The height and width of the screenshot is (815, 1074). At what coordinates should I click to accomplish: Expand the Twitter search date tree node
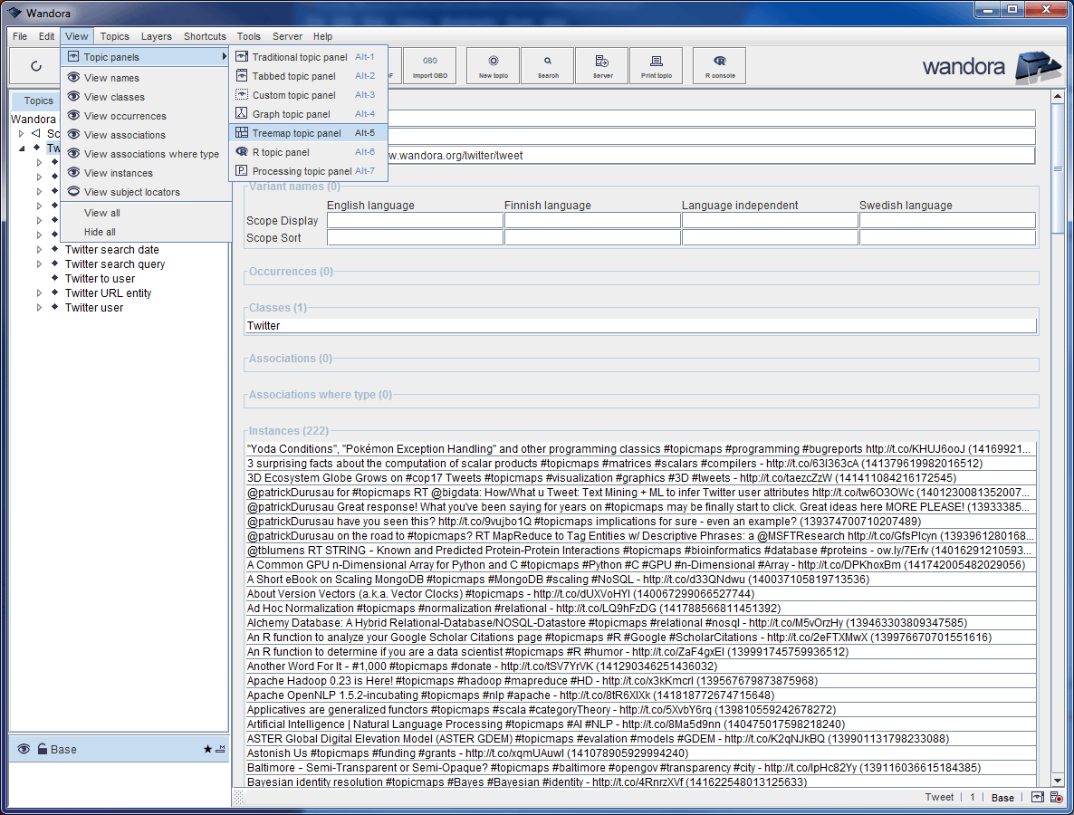[39, 250]
